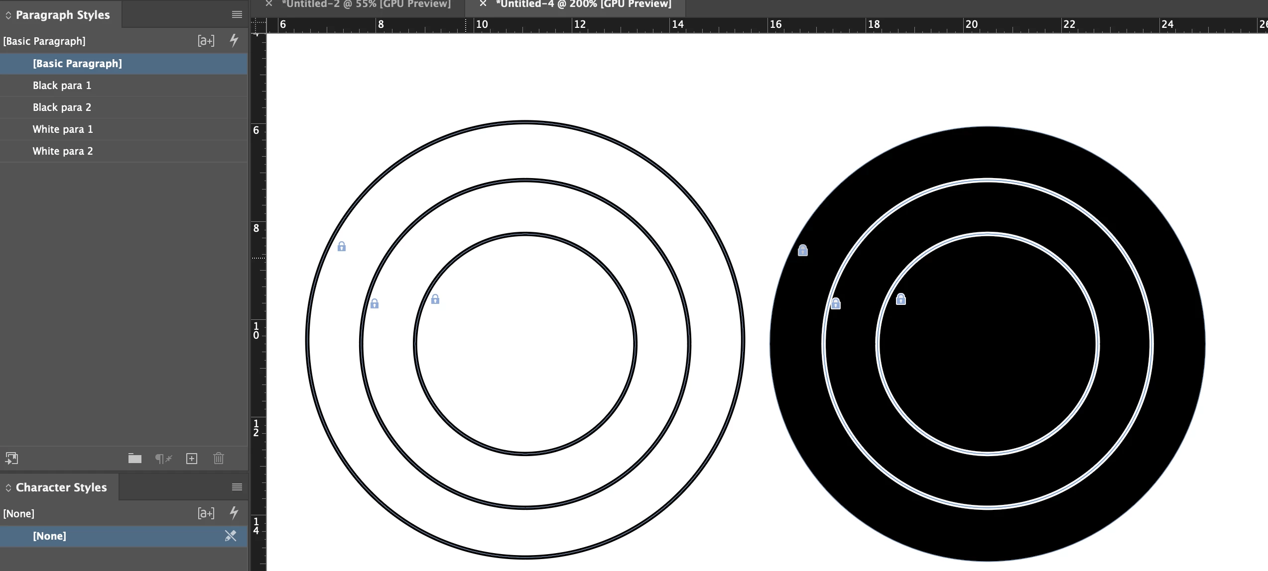Unlock outermost white circle via lock icon
The width and height of the screenshot is (1268, 571).
click(x=342, y=247)
